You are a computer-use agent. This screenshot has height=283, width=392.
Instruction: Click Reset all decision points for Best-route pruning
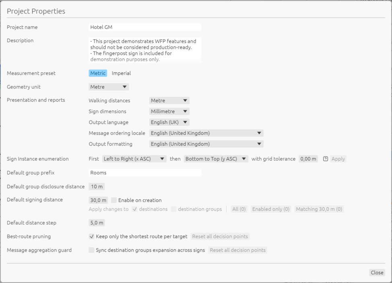(x=220, y=236)
